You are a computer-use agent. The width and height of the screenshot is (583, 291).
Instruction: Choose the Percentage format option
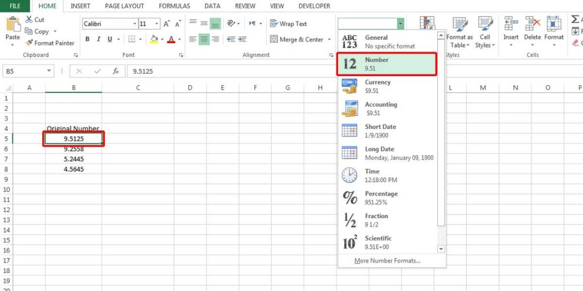tap(387, 198)
